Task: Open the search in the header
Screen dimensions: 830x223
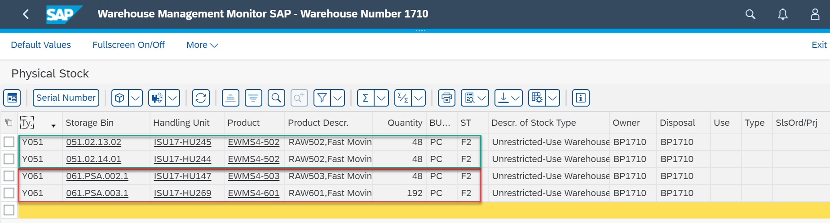Action: 750,14
